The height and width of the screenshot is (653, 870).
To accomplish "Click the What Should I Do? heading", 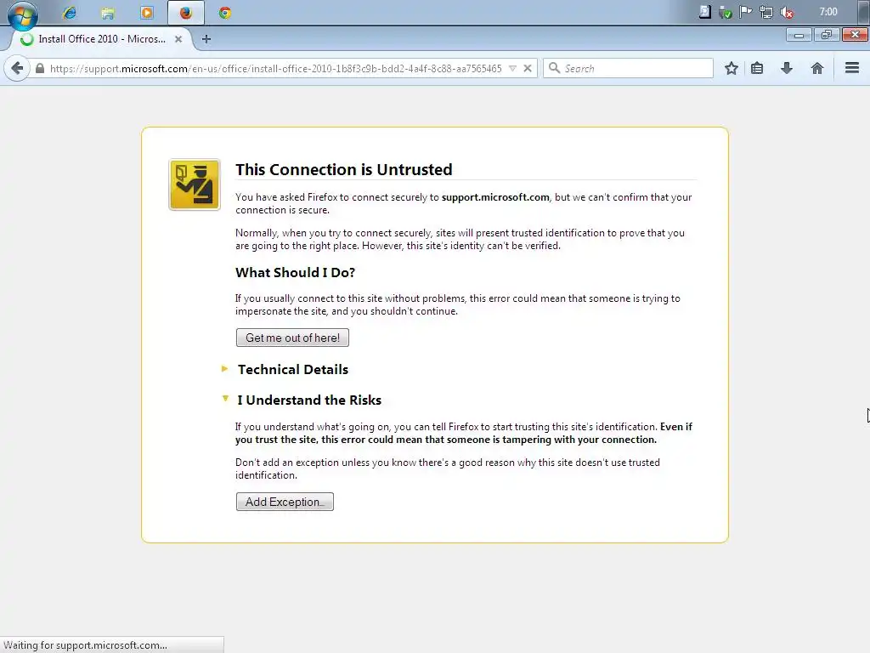I will tap(295, 273).
